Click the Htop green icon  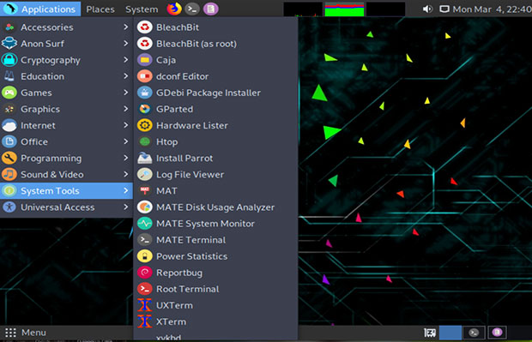pyautogui.click(x=144, y=141)
